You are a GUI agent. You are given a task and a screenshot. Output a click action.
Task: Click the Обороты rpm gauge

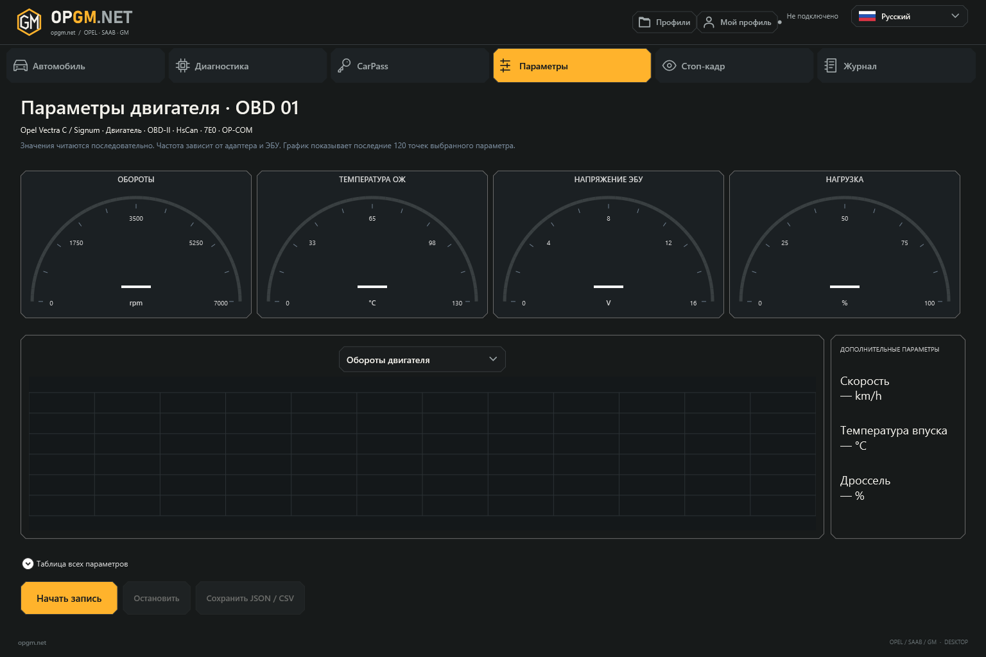[136, 244]
